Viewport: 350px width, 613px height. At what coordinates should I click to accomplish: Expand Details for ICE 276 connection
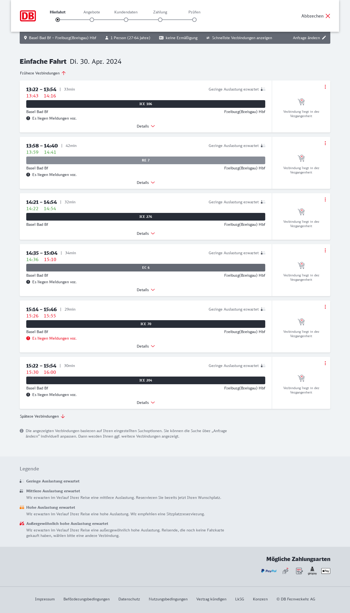[146, 233]
